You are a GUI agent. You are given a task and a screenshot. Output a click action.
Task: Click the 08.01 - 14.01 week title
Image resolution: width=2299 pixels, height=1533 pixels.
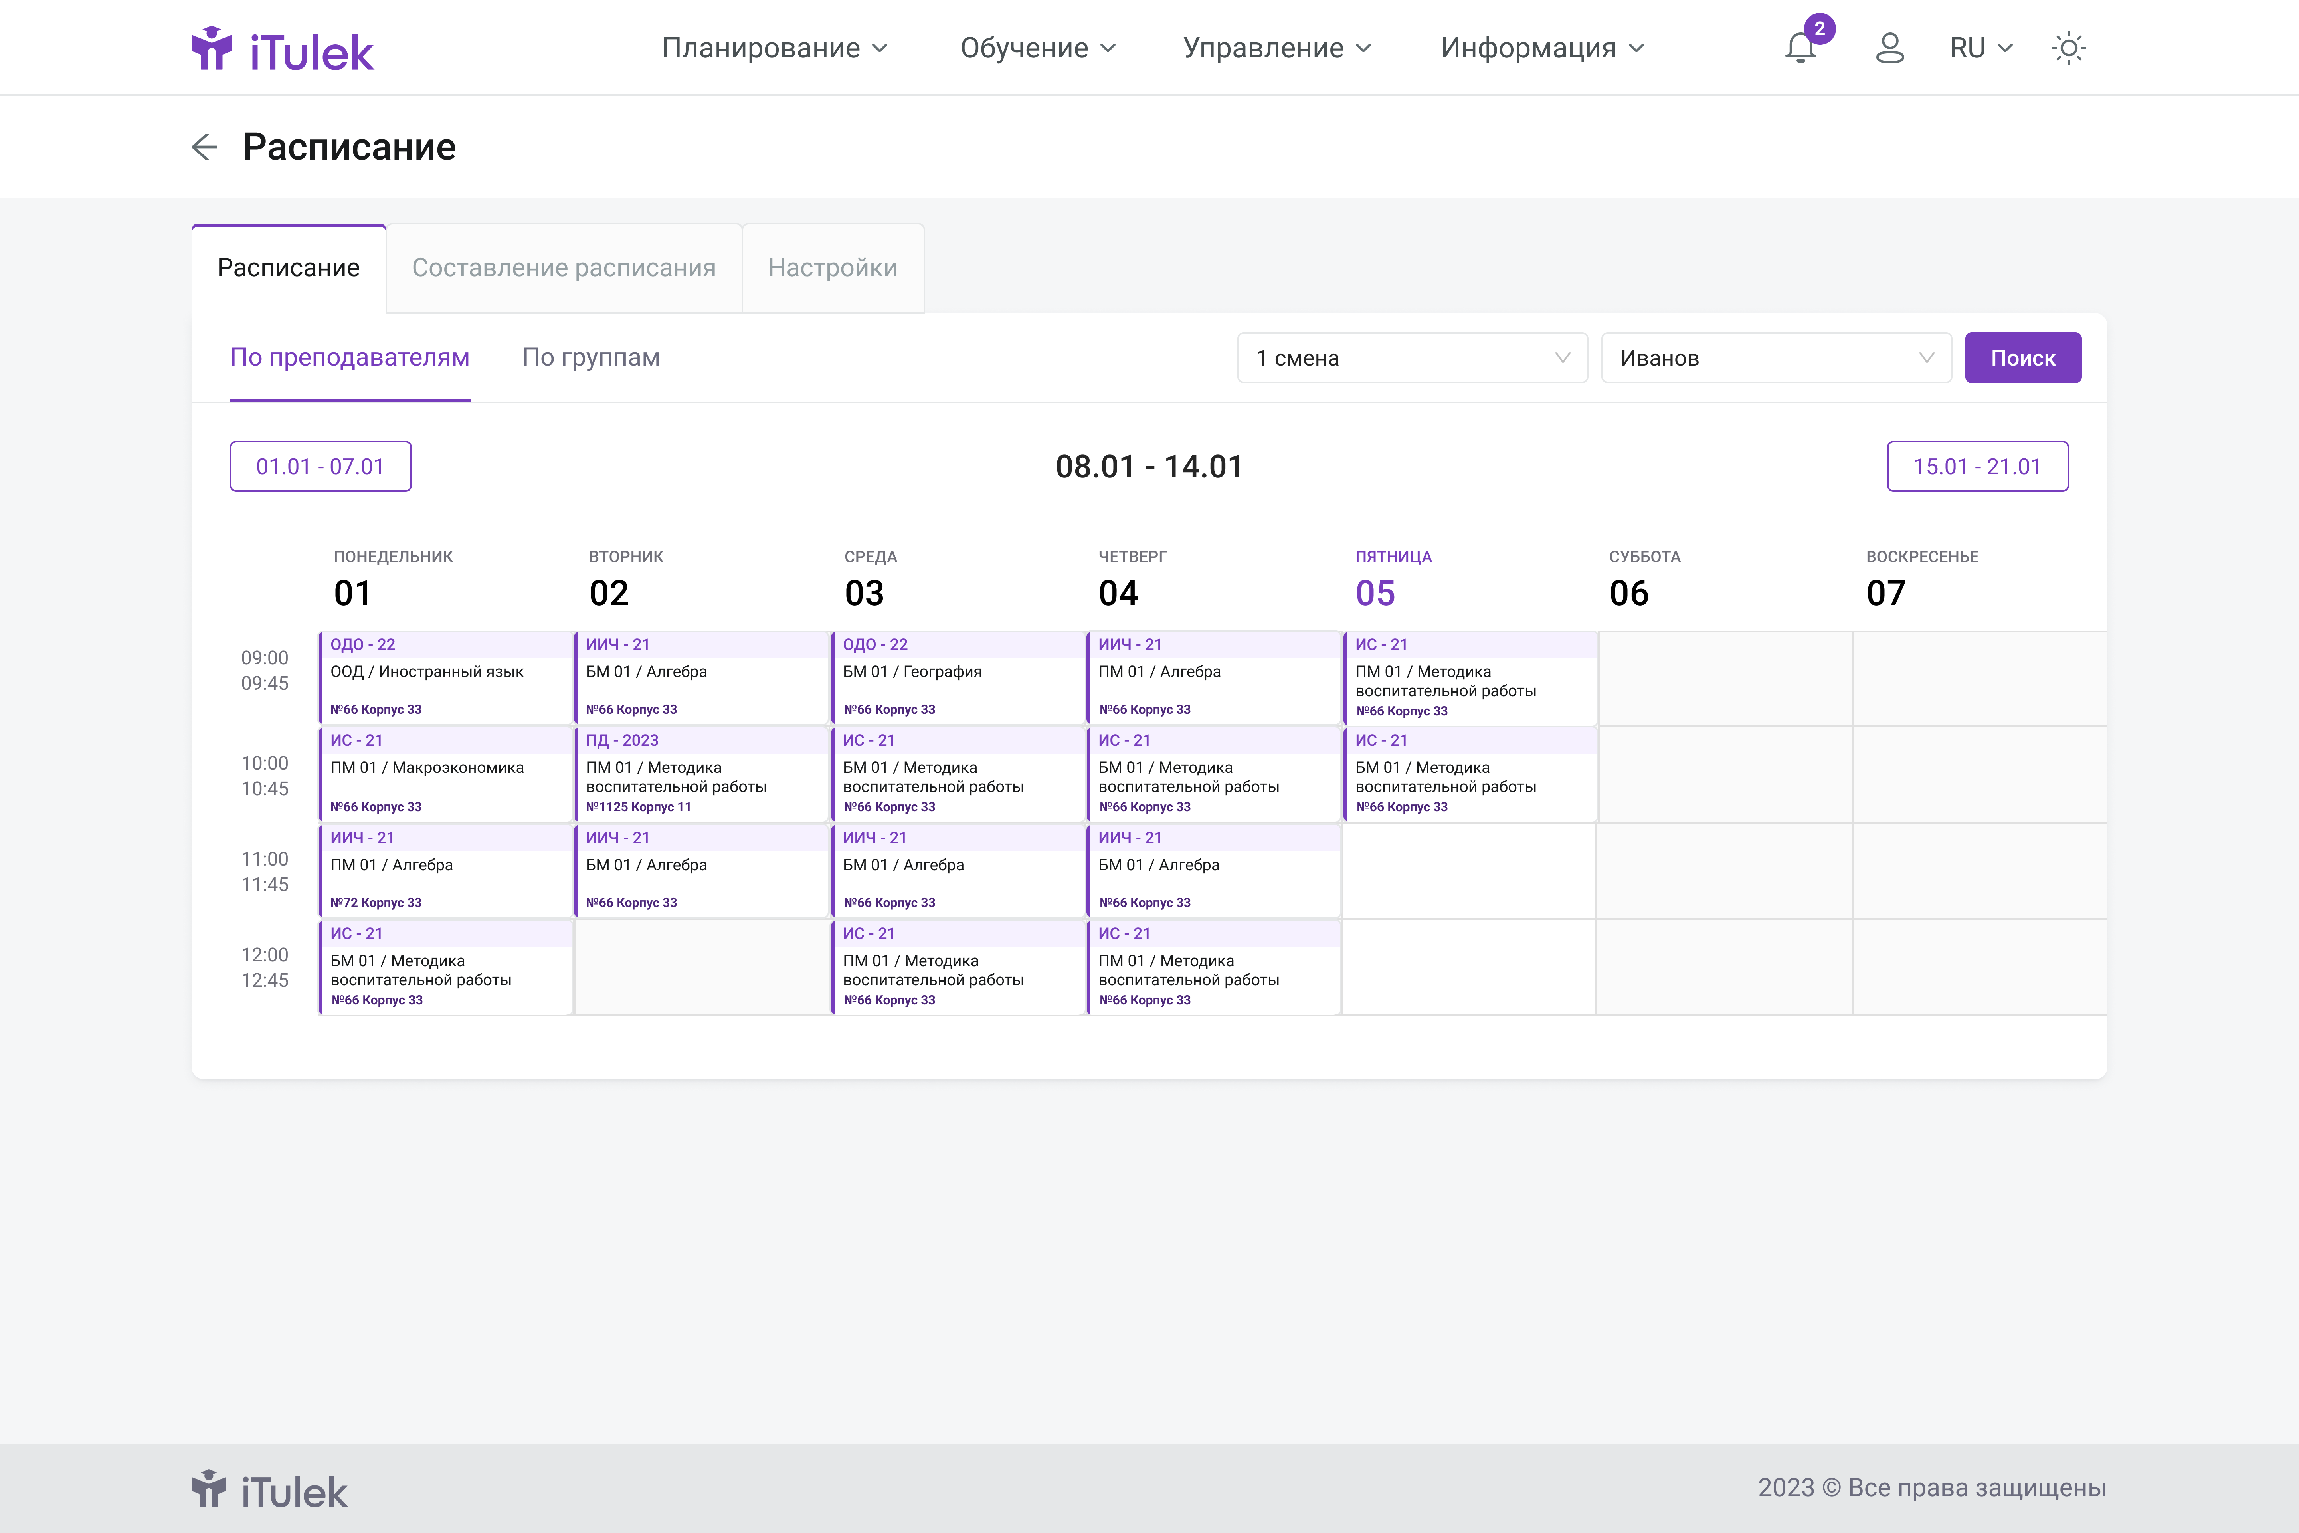[1149, 466]
